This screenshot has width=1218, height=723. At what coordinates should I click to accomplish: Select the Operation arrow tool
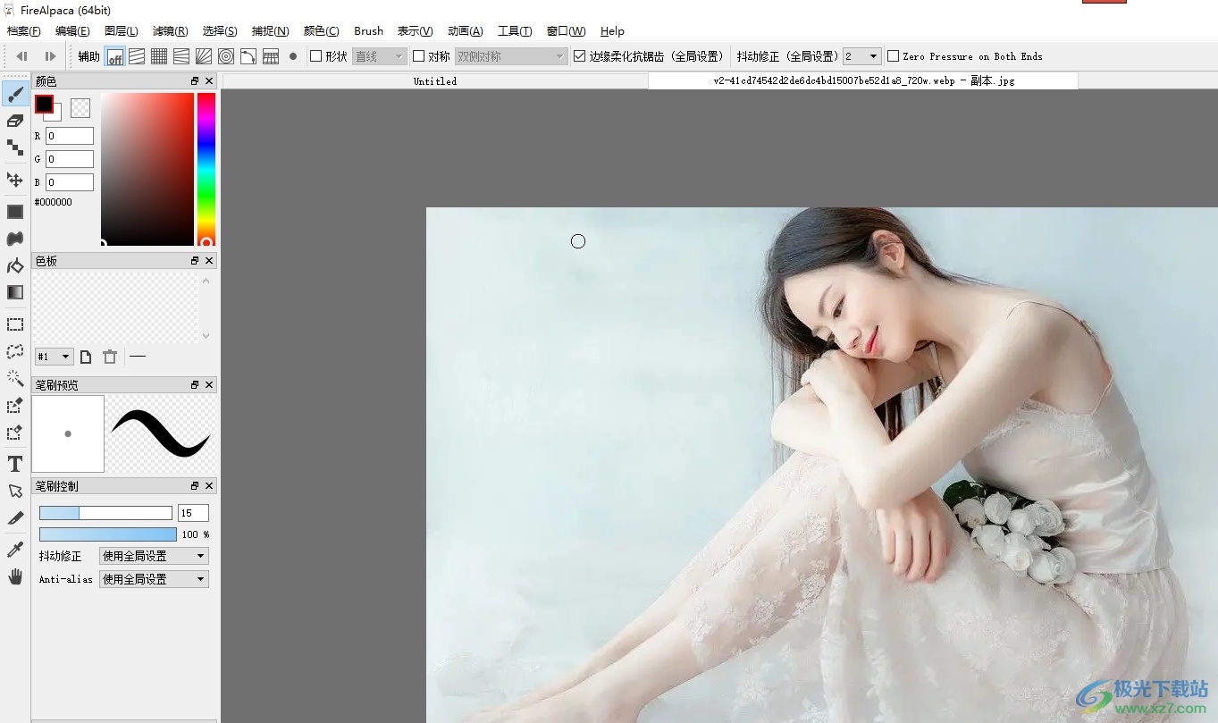tap(15, 491)
